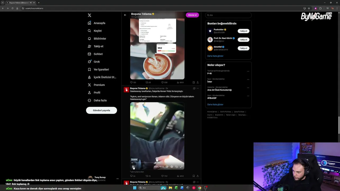Share the Kenan Yıldız post
The height and width of the screenshot is (191, 340).
tap(198, 176)
